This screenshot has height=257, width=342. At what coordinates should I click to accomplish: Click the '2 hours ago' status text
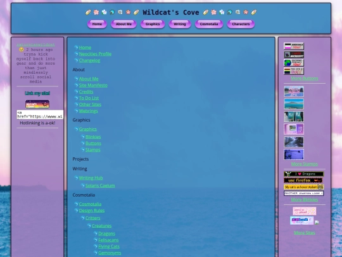tap(39, 49)
